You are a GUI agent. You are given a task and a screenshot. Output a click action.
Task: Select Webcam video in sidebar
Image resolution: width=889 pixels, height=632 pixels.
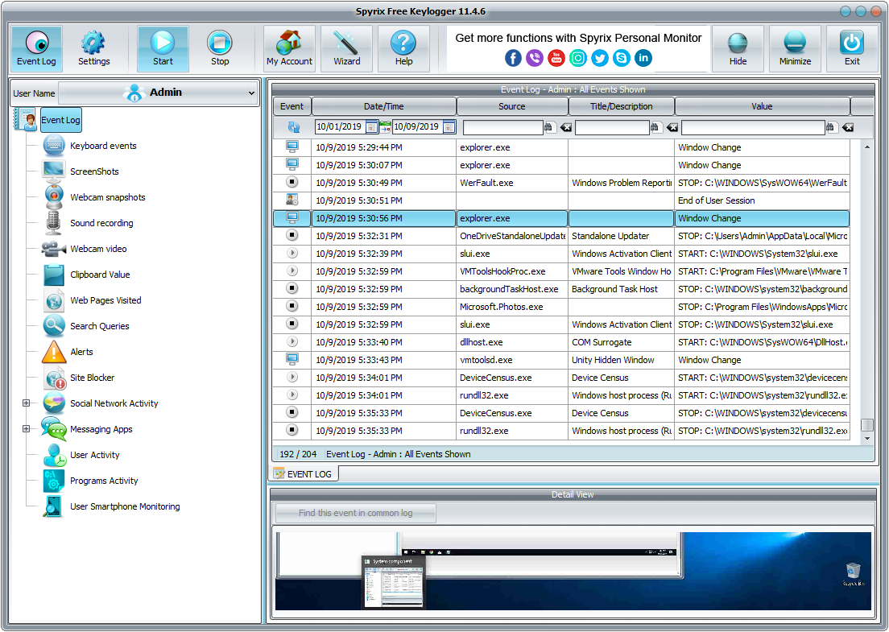coord(99,249)
